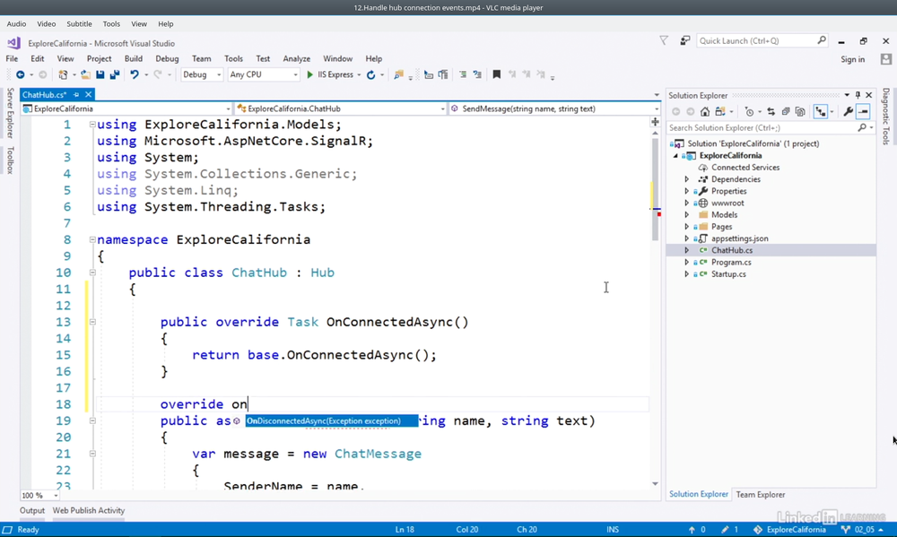Click the Find in Files toolbar icon
The height and width of the screenshot is (537, 897).
click(398, 75)
